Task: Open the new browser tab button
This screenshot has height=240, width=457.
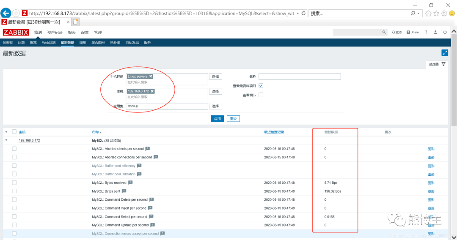Action: (75, 22)
